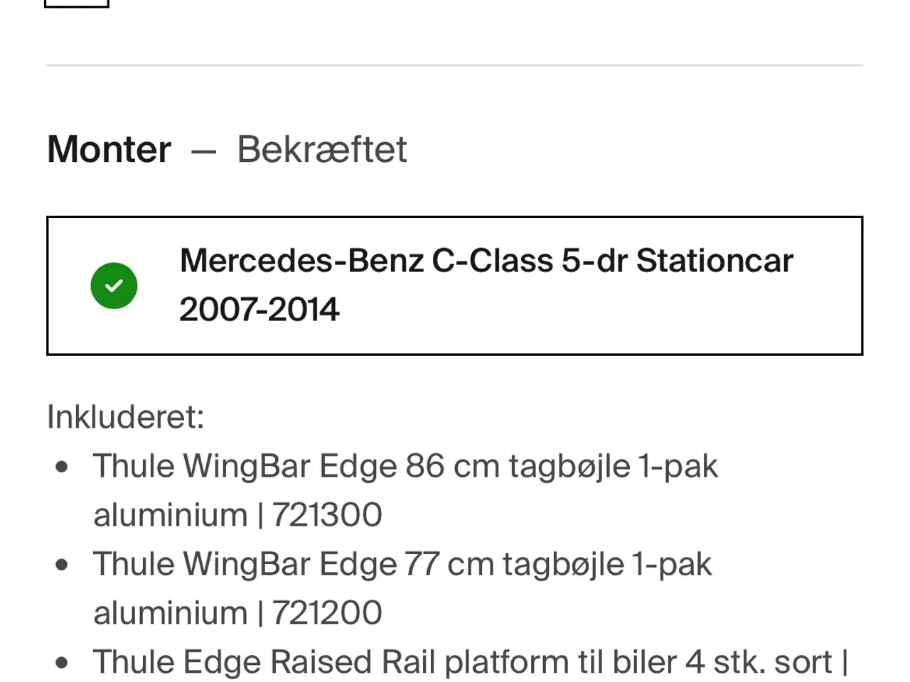Click the "5-dr Stationcar" body type text

(677, 261)
